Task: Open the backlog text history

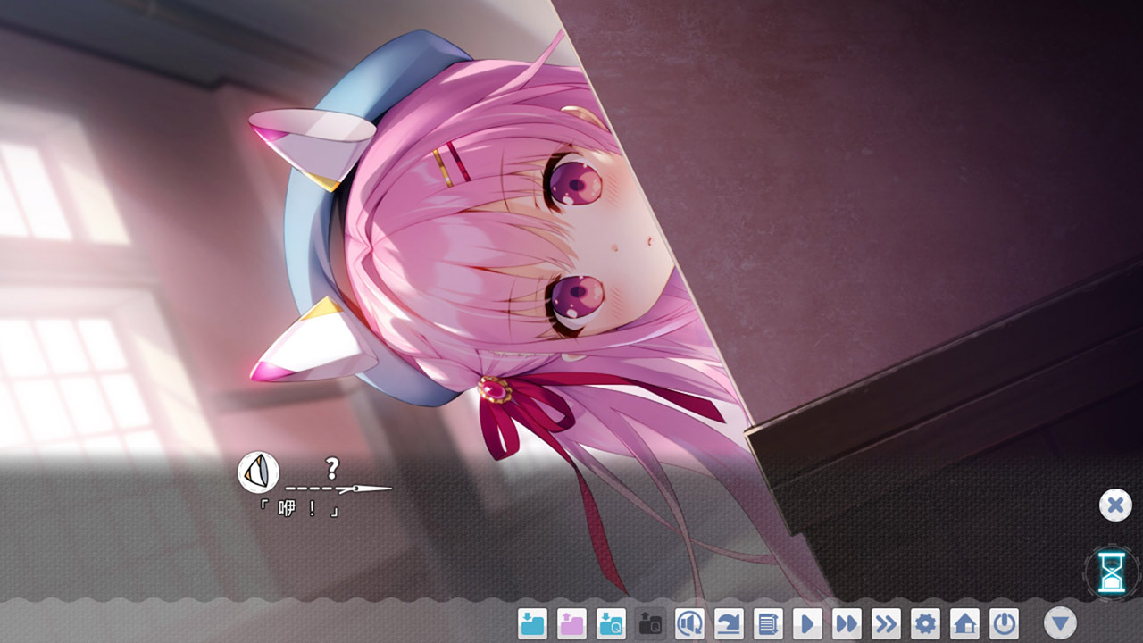Action: pos(768,622)
